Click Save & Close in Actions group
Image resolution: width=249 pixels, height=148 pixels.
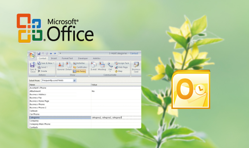point(33,67)
